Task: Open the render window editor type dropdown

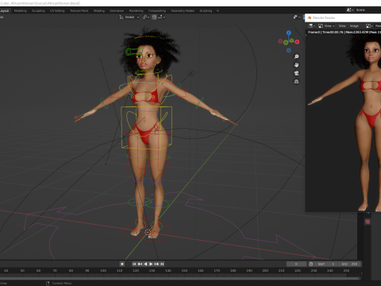Action: [x=312, y=25]
